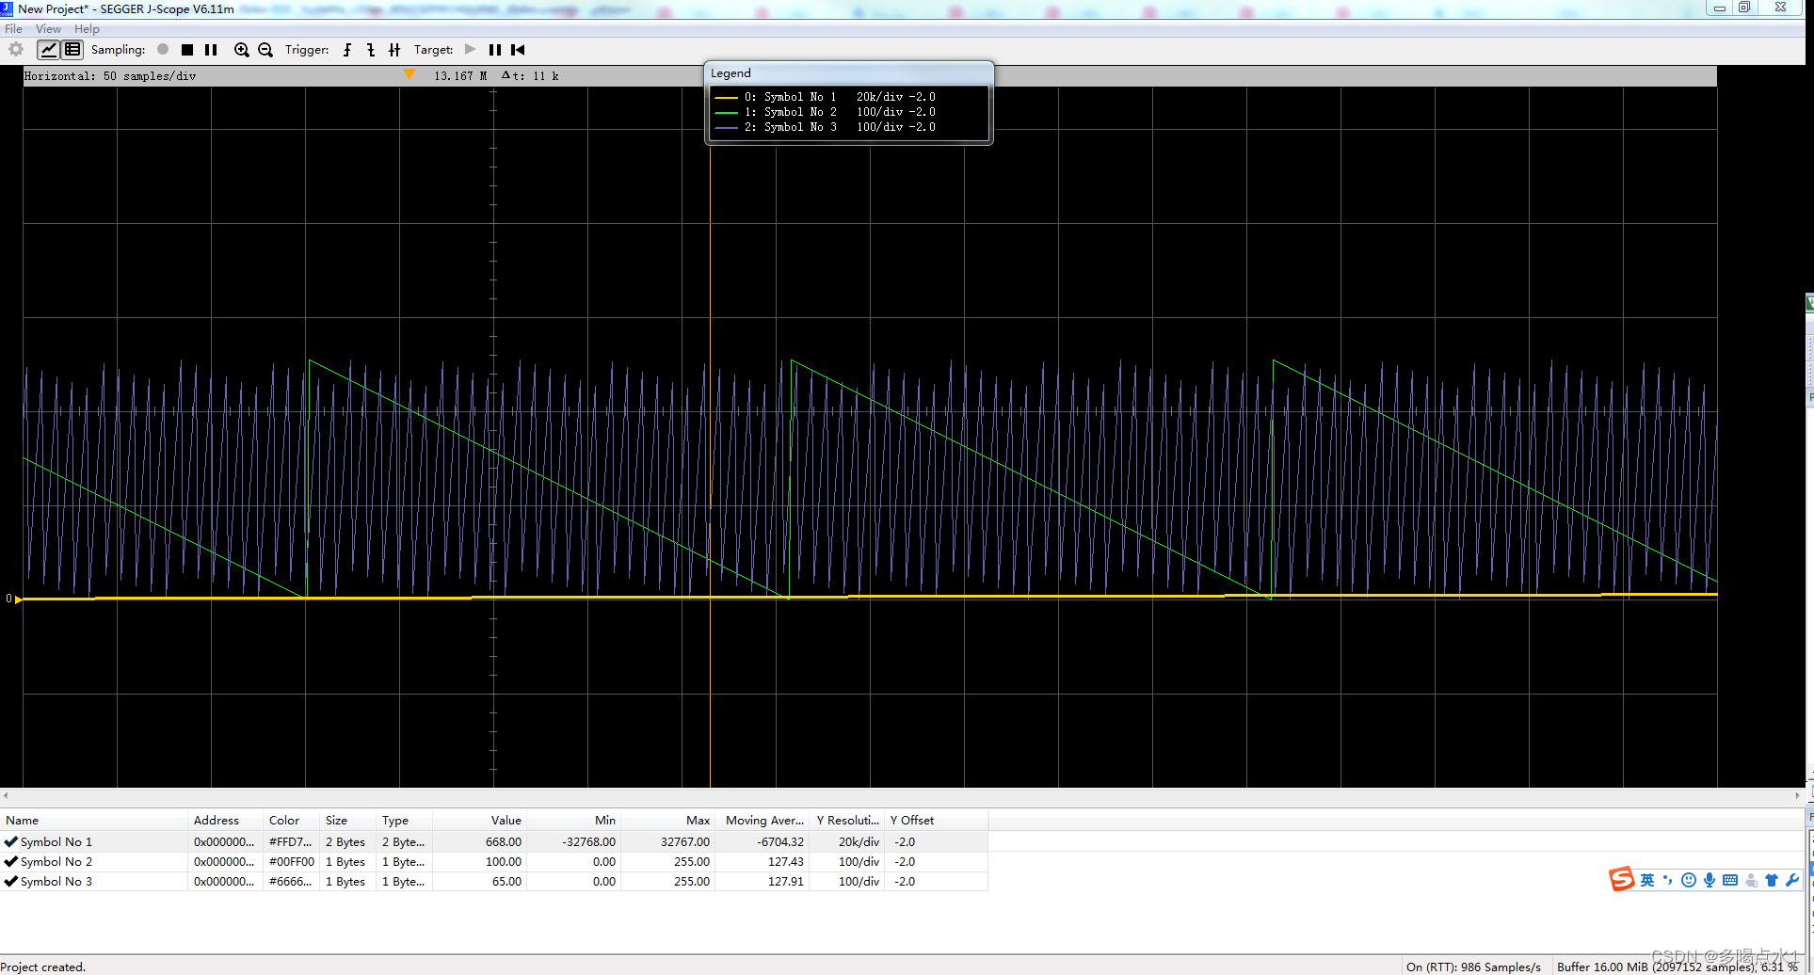Click the Sogou user account icon

pos(1750,880)
